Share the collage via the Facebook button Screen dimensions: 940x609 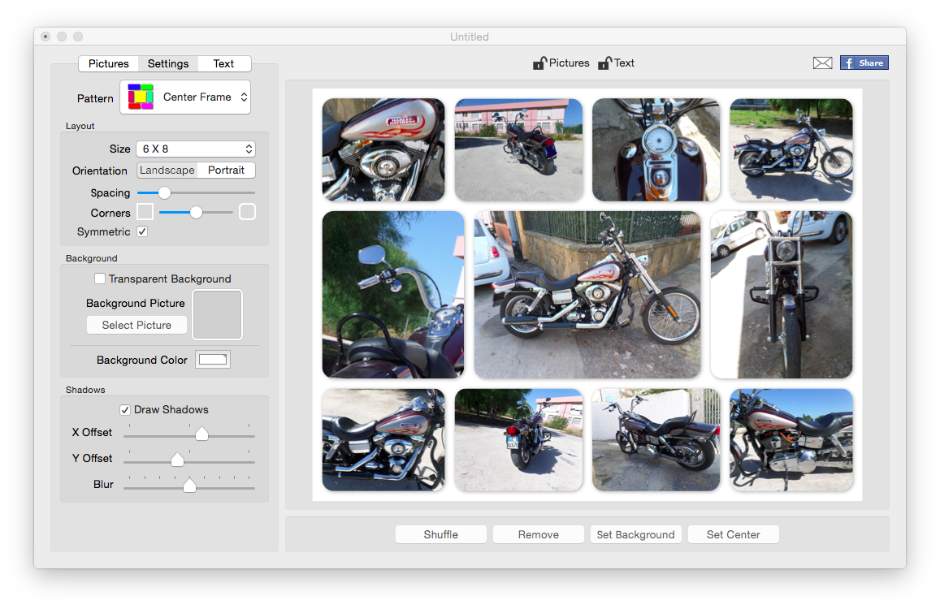point(864,62)
